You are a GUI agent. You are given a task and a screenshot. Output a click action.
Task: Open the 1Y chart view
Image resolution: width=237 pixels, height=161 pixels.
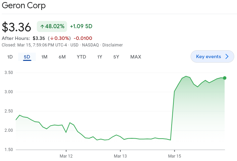pos(100,57)
